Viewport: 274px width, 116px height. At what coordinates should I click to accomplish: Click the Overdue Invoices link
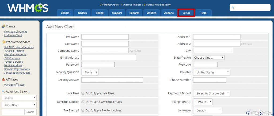131,5
